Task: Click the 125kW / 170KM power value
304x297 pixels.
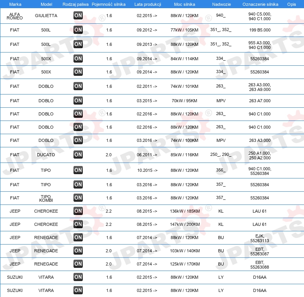Action: 185,264
